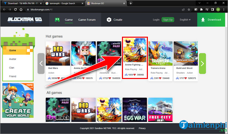
Task: Reload the page with refresh icon
Action: [x=15, y=10]
